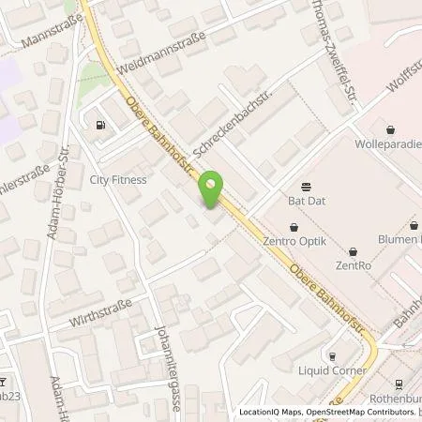422x422 pixels.
Task: Click the ZentRo shopping basket icon
Action: pyautogui.click(x=353, y=251)
